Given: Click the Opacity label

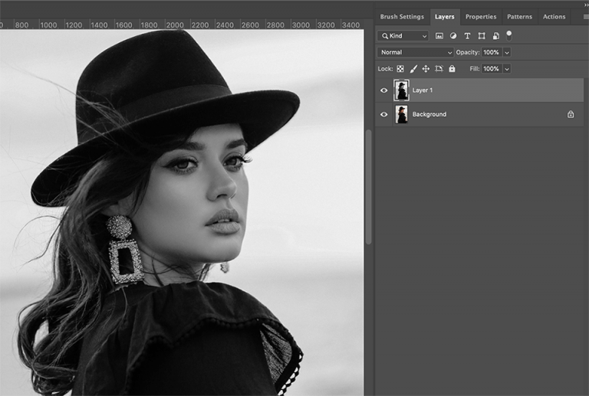Looking at the screenshot, I should tap(468, 53).
